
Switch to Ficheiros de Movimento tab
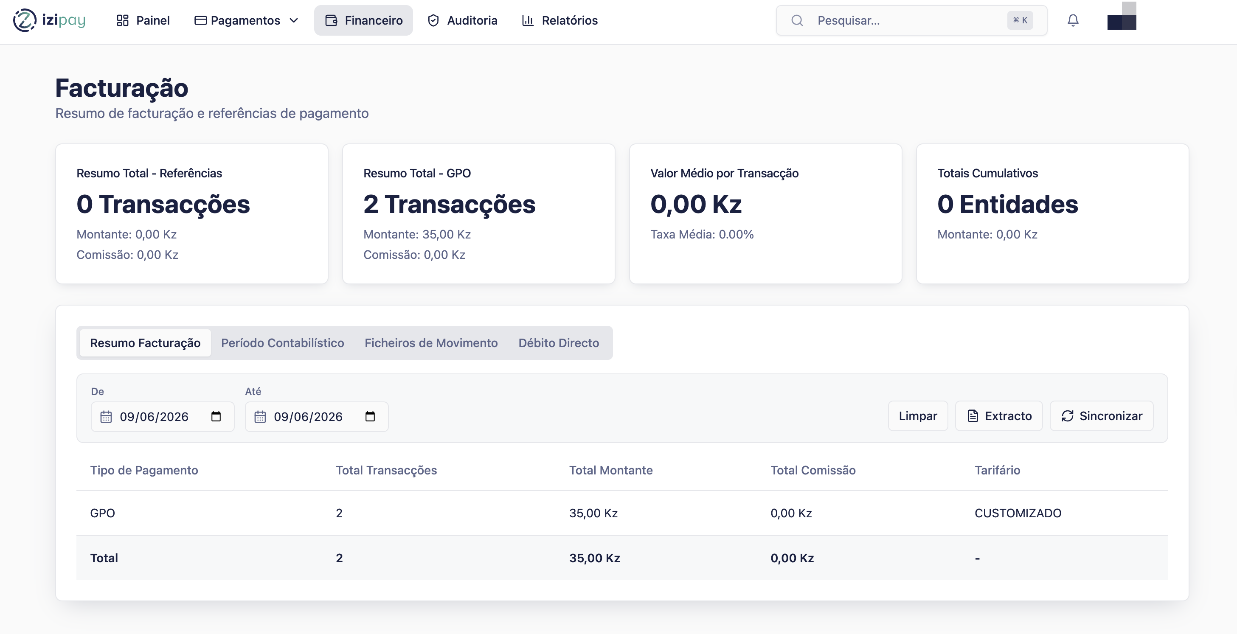(x=431, y=343)
